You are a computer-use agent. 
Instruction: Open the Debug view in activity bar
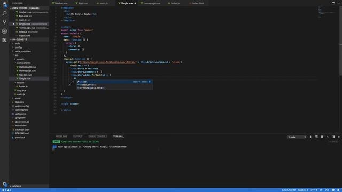[4, 31]
